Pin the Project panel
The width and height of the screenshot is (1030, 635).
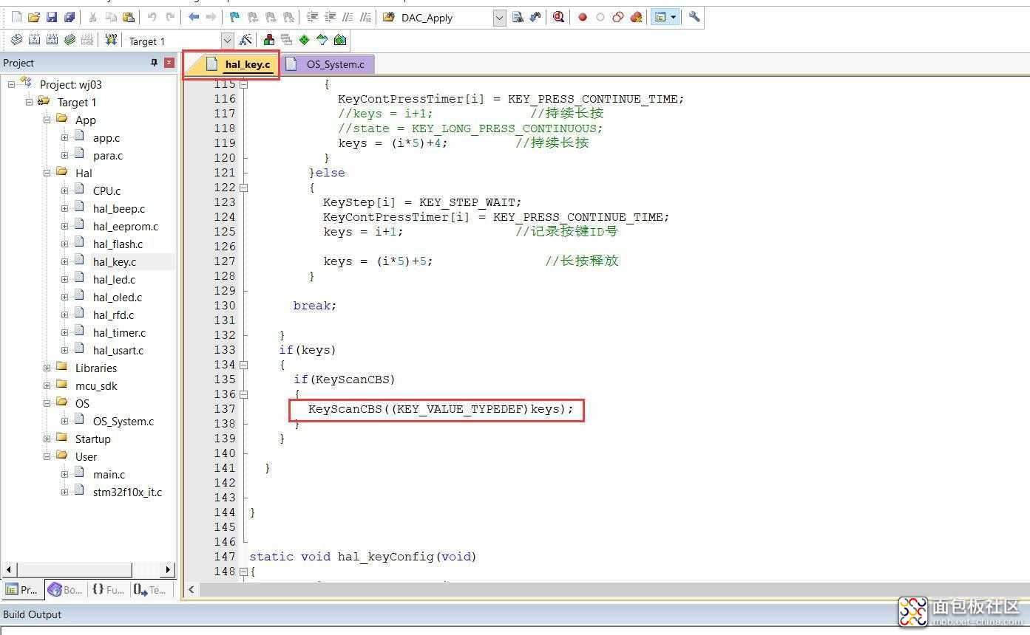coord(154,63)
